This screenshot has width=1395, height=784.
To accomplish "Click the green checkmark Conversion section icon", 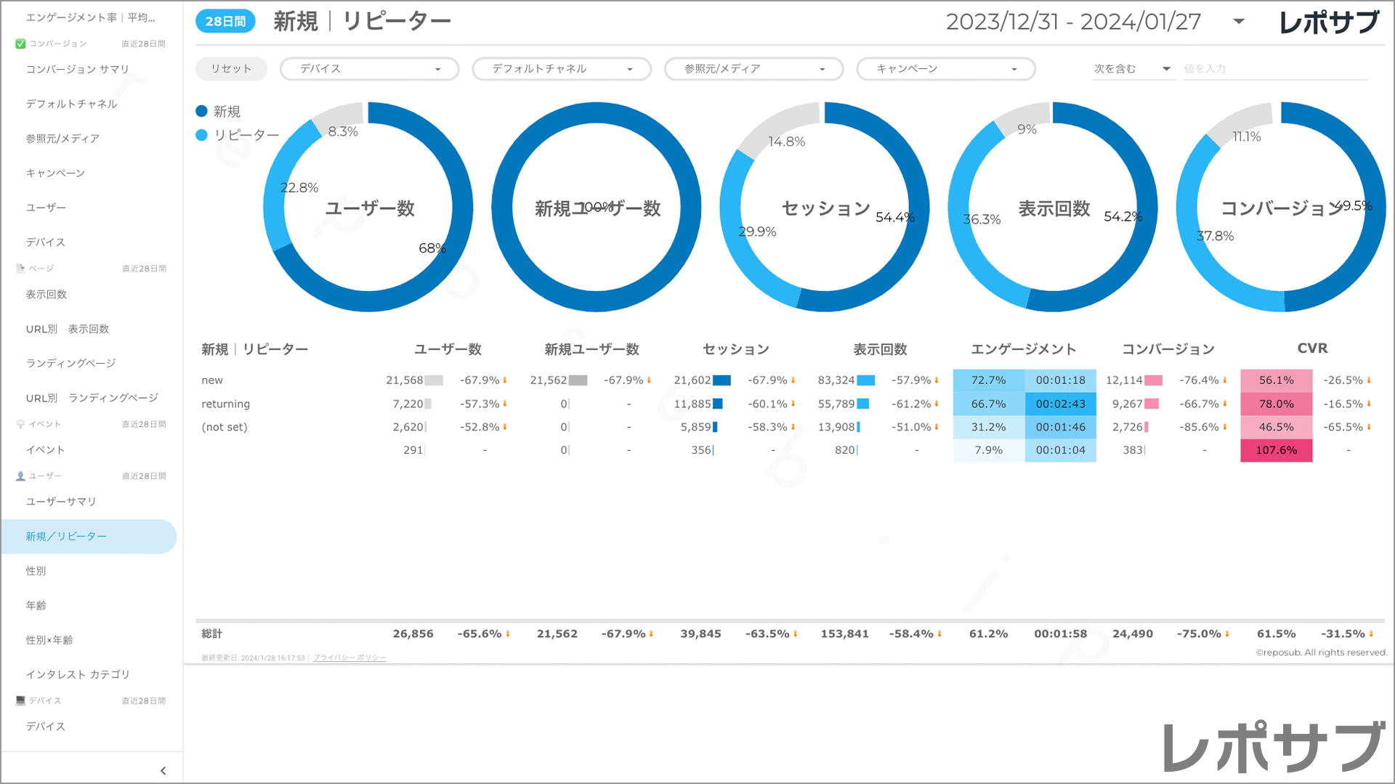I will click(x=20, y=44).
